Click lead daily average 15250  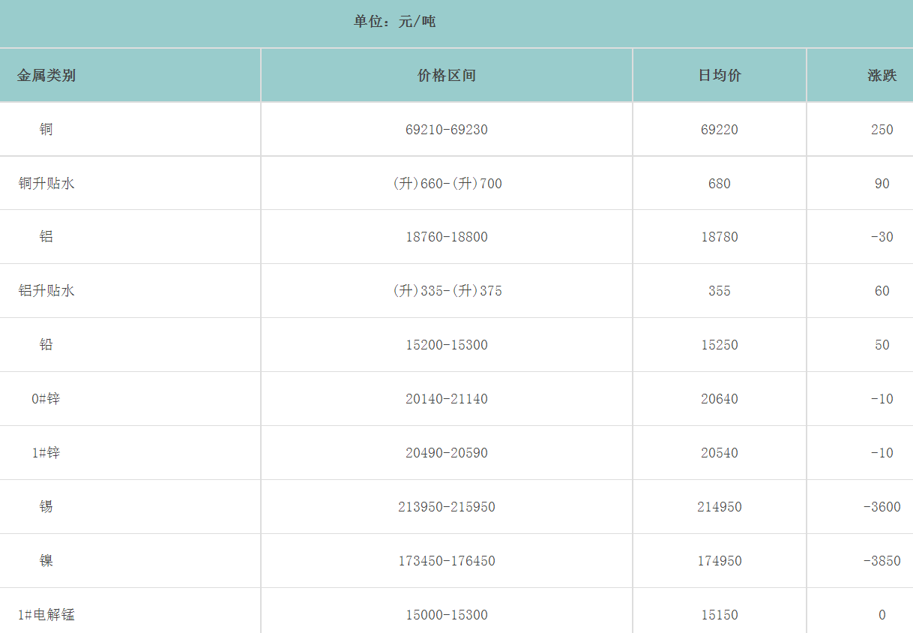tap(720, 345)
